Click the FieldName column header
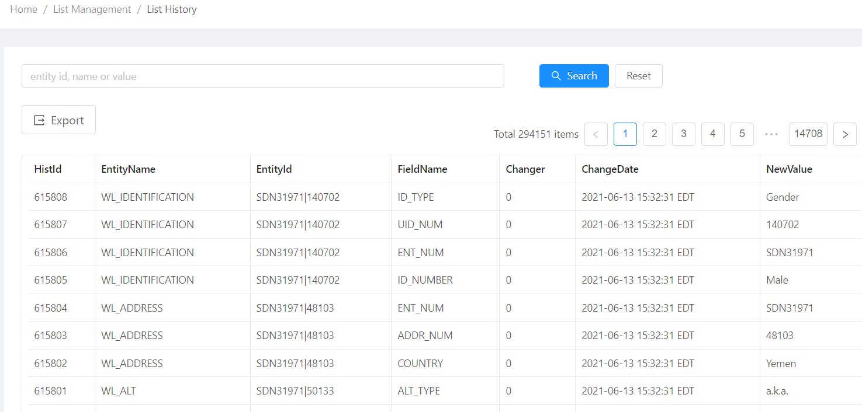The height and width of the screenshot is (412, 862). pyautogui.click(x=445, y=169)
